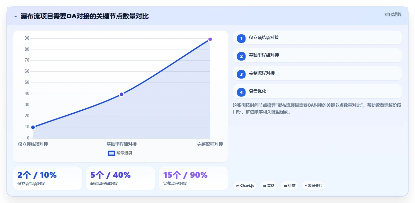415x203 pixels.
Task: Click the lightning icon beside the title
Action: 15,16
